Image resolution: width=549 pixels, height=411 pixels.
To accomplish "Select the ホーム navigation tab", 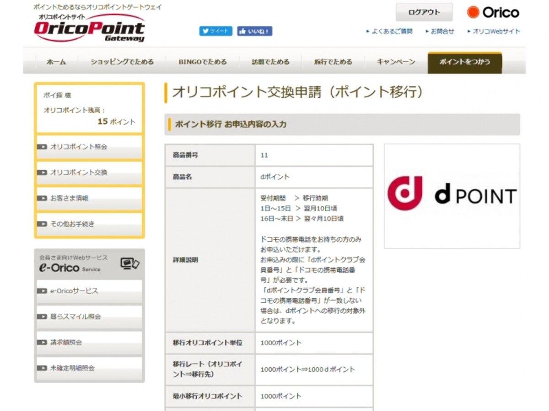I will [56, 62].
